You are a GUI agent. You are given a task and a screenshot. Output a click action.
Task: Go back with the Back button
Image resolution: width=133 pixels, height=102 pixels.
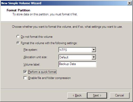(77, 95)
